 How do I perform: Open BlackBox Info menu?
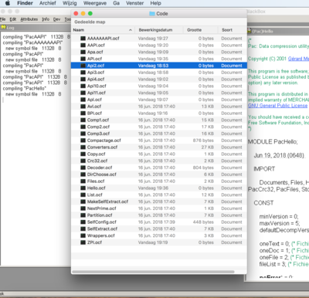click(x=46, y=19)
